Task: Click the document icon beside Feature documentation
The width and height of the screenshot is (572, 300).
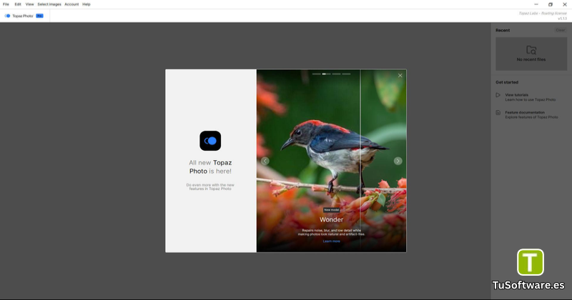Action: (498, 113)
